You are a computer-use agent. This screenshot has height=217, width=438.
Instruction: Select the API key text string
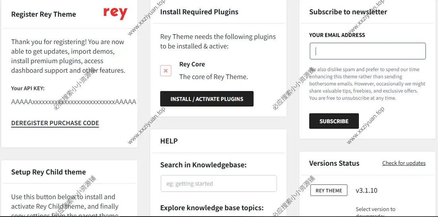[74, 102]
